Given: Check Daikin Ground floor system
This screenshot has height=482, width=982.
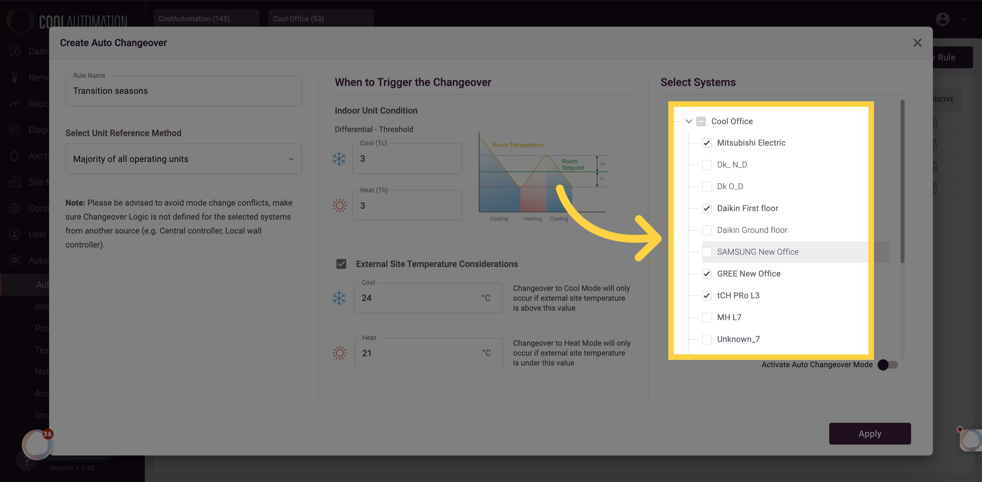Looking at the screenshot, I should click(x=706, y=230).
